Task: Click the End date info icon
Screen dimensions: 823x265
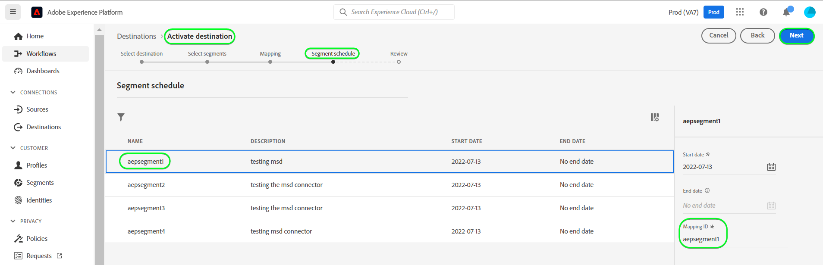Action: click(x=707, y=190)
